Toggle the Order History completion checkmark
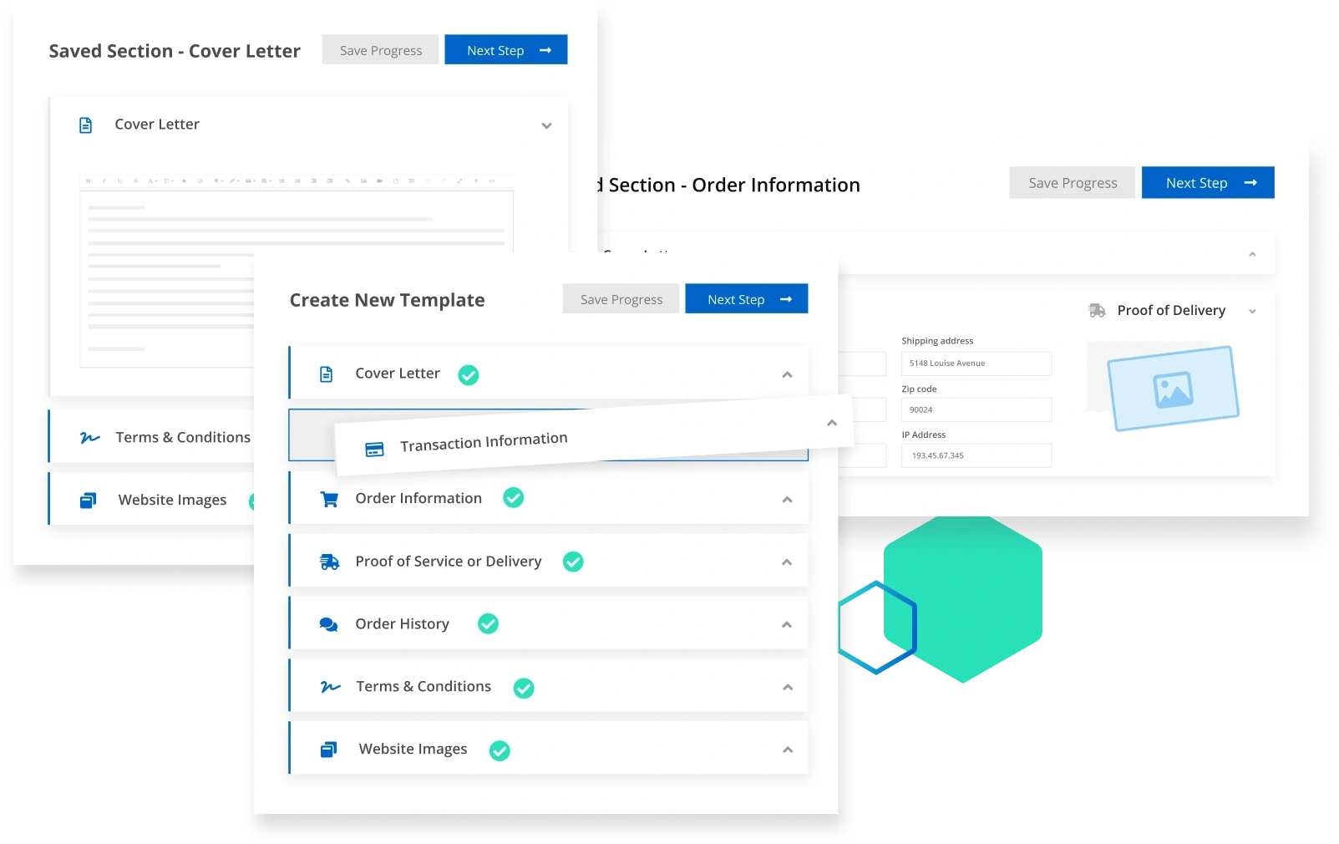Image resolution: width=1339 pixels, height=844 pixels. (x=488, y=624)
